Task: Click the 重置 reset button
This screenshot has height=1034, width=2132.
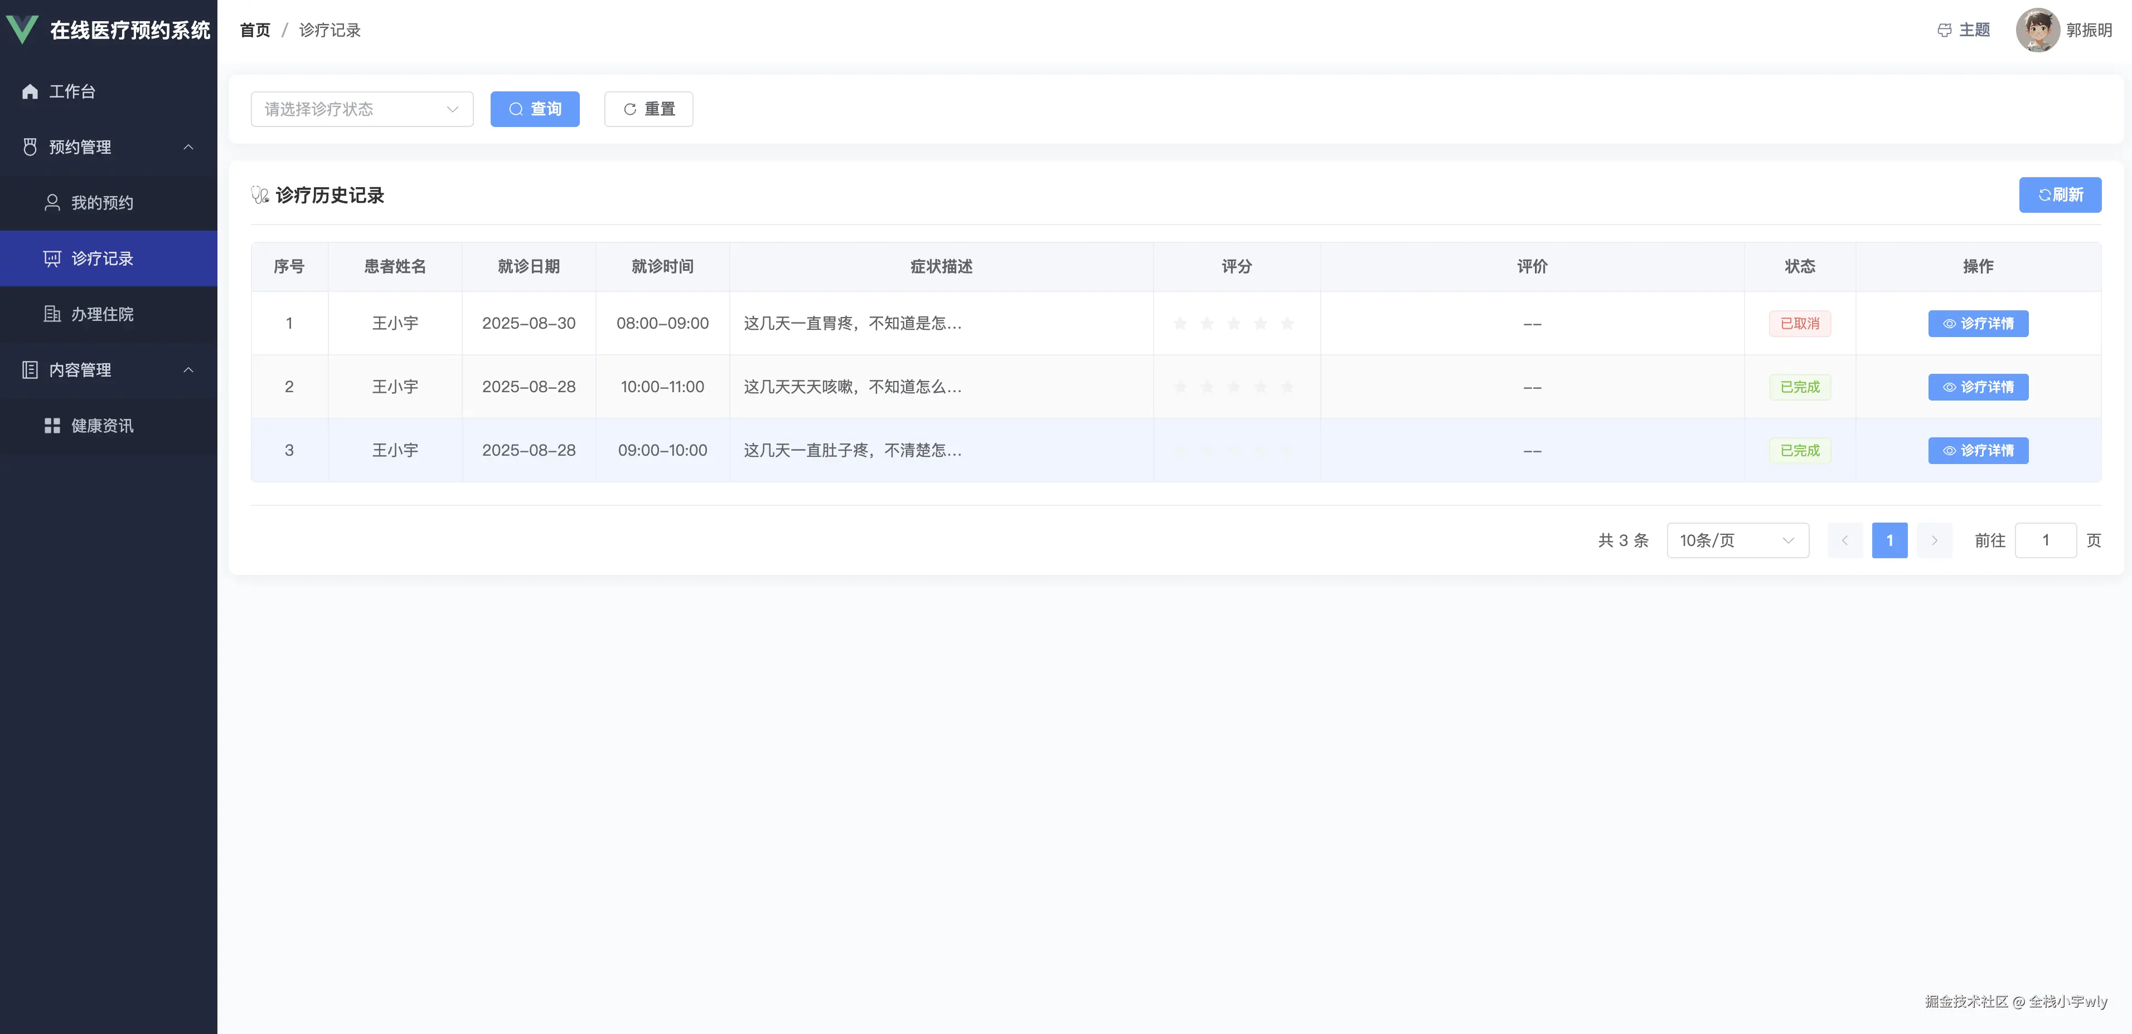Action: [648, 109]
